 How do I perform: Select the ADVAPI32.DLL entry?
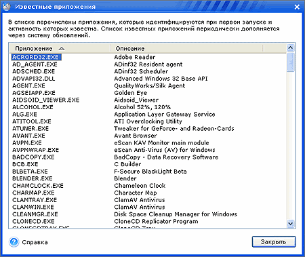34,79
